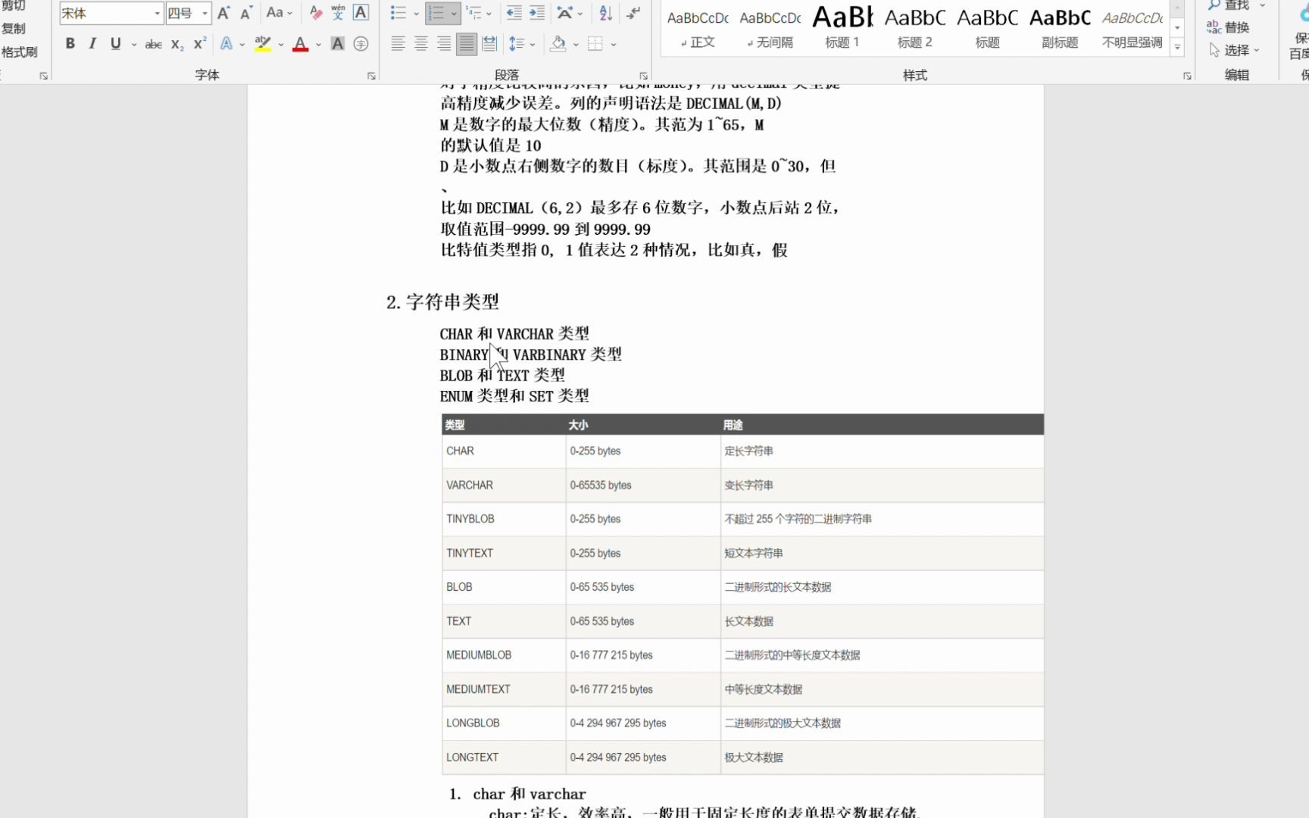Click the 剪切 (Cut) button
Image resolution: width=1309 pixels, height=818 pixels.
pos(14,6)
